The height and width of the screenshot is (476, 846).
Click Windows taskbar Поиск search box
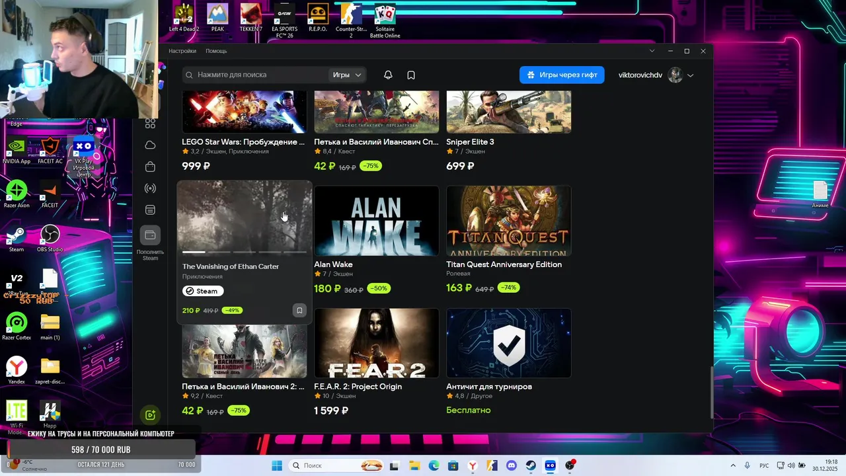pyautogui.click(x=335, y=465)
